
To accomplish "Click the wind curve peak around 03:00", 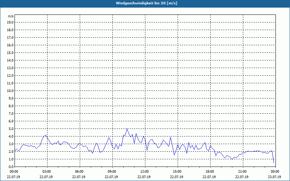I will [46, 135].
